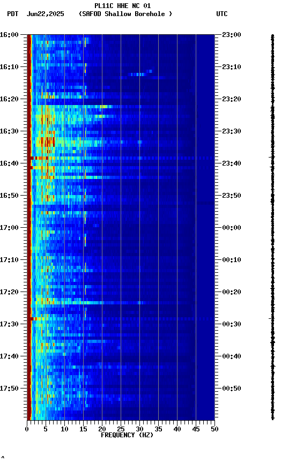Click the frequency axis value 20

[102, 429]
